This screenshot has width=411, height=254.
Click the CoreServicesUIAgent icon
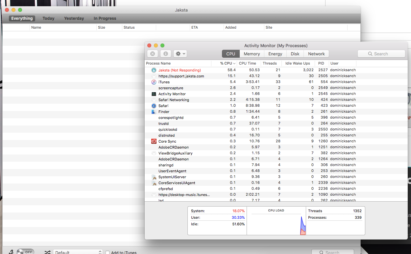pos(154,183)
